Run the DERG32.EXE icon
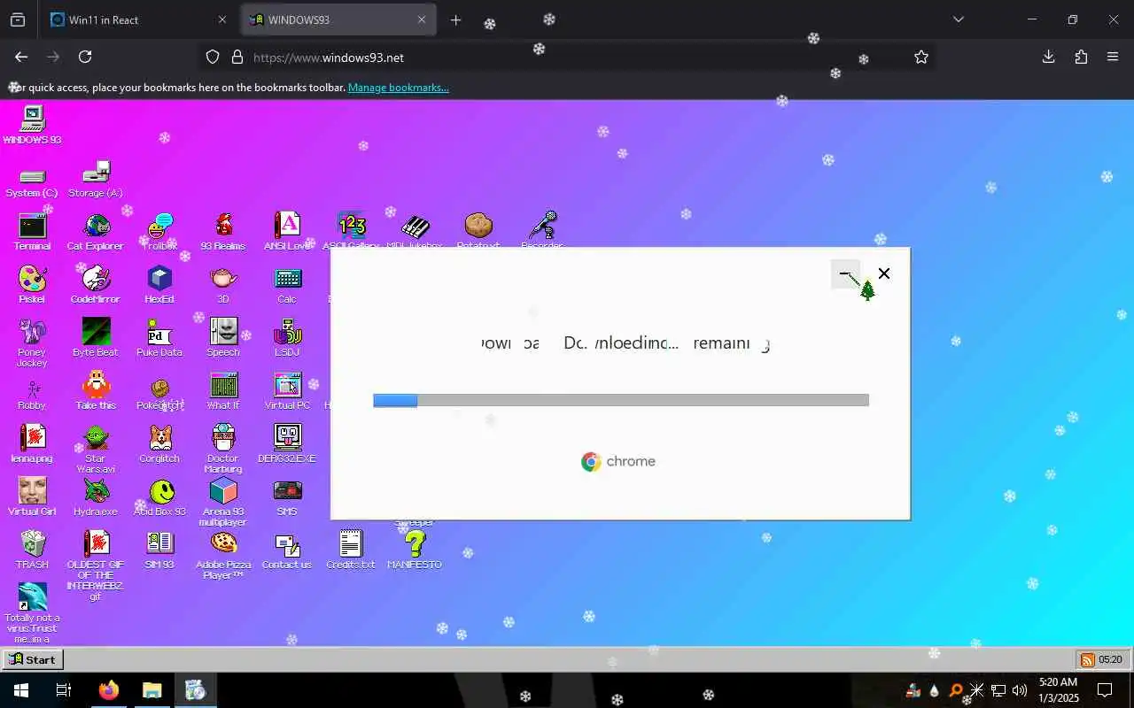Screen dimensions: 1134x708 tap(287, 445)
